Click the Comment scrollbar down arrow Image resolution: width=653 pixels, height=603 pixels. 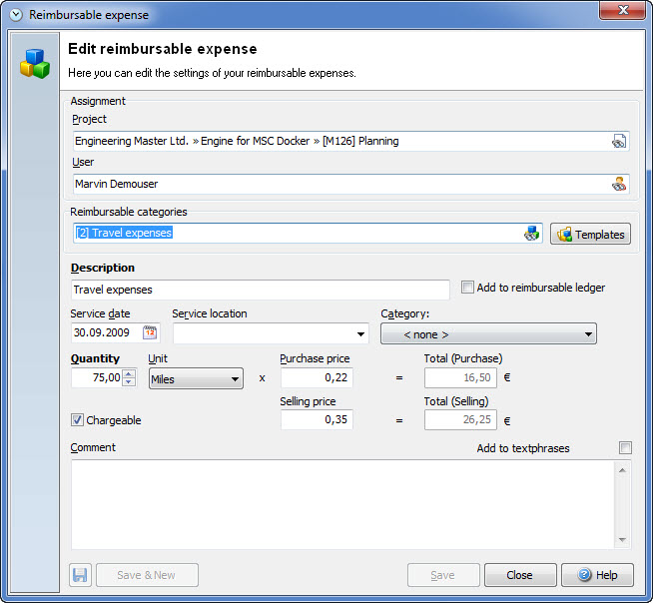pyautogui.click(x=622, y=540)
